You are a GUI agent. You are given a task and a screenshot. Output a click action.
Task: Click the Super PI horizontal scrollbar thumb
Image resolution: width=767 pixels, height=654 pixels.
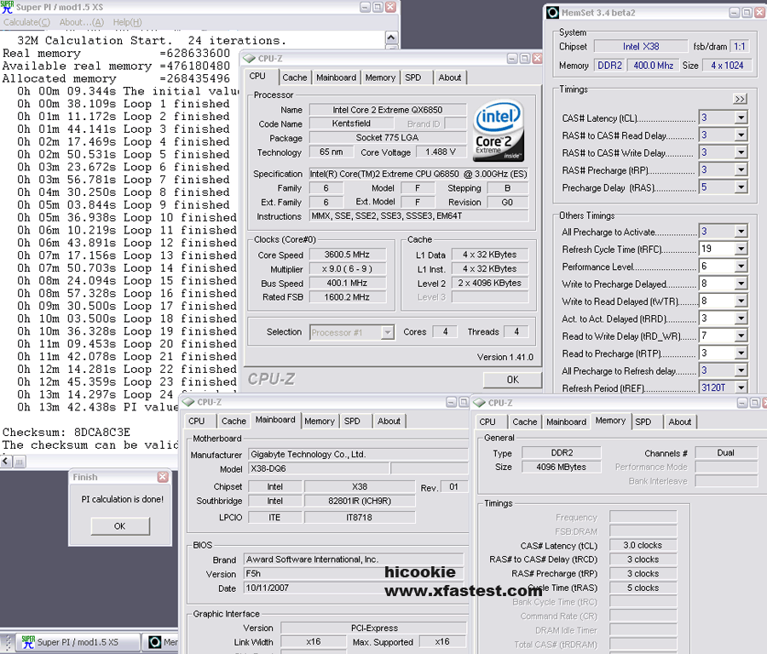pyautogui.click(x=19, y=462)
